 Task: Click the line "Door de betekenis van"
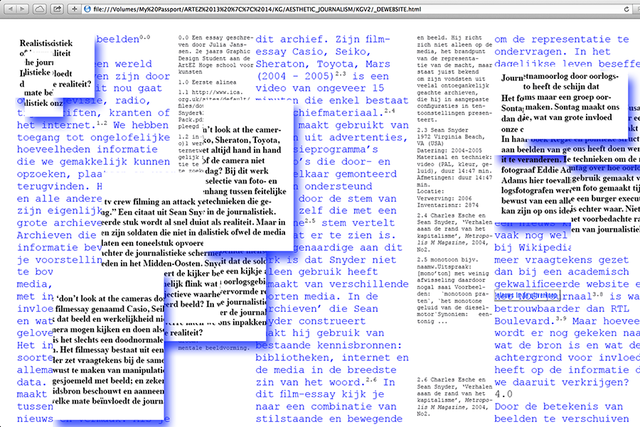559,406
